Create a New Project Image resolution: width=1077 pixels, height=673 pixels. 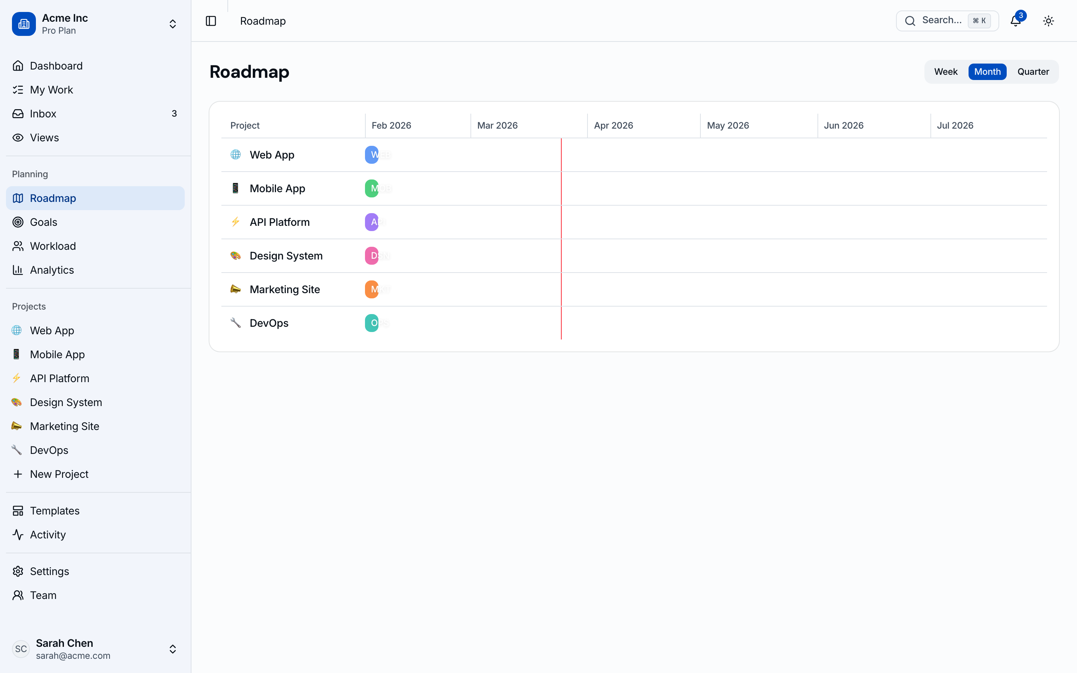(59, 474)
